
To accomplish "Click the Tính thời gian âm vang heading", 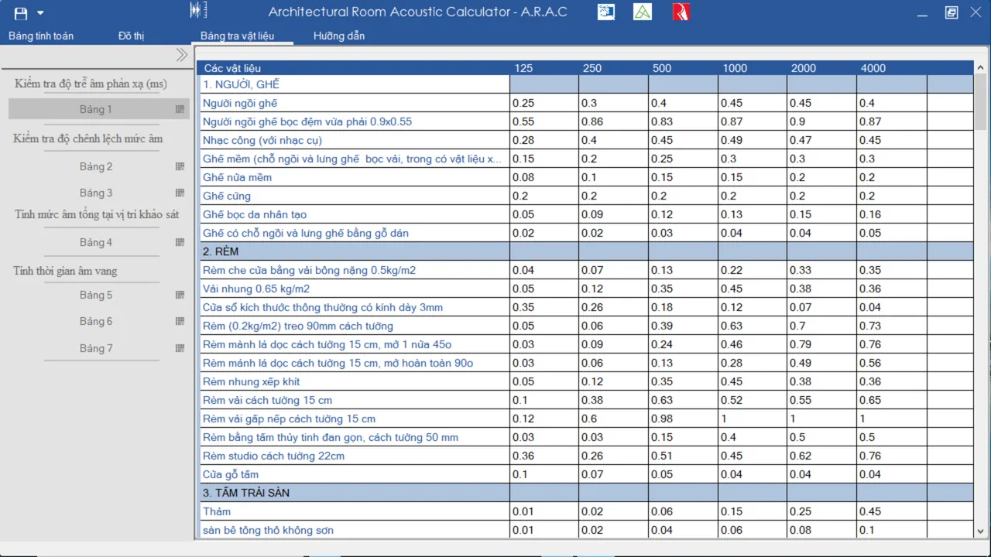I will point(65,271).
